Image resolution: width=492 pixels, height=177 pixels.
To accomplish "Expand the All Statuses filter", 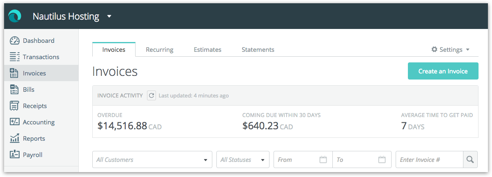I will [x=243, y=159].
